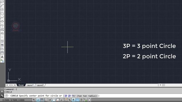Select the Circle draw tool
Viewport: 182px width, 102px height.
pyautogui.click(x=2, y=9)
